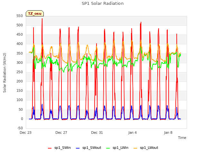
Task: Click the 50 y-axis tick label
Action: (21, 109)
